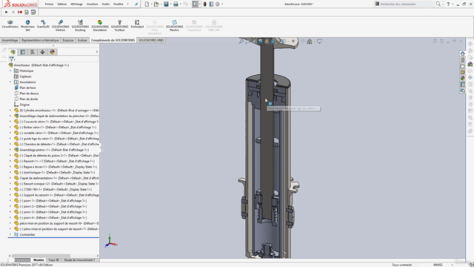Select Plan de droite in tree
The image size is (474, 267).
pyautogui.click(x=29, y=99)
